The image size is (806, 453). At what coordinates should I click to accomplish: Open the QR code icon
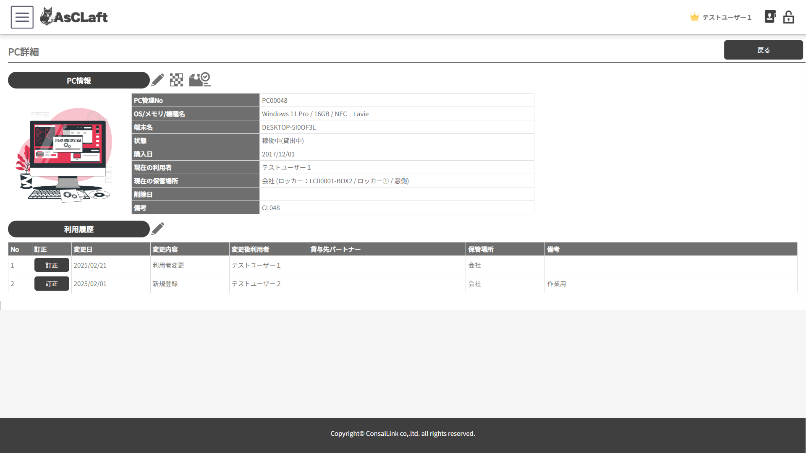(x=177, y=80)
